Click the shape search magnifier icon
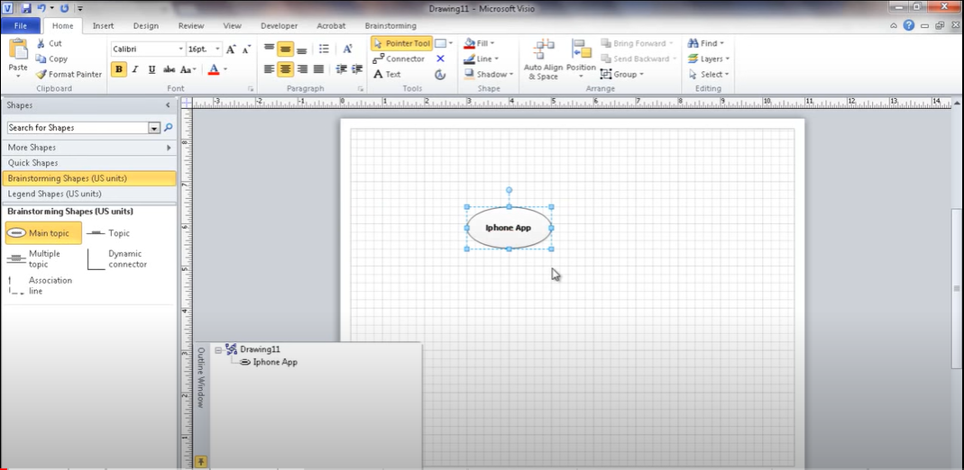 pyautogui.click(x=168, y=128)
